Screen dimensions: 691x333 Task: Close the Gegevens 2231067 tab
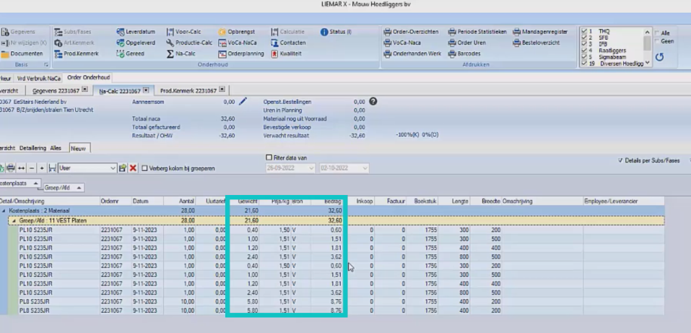84,90
